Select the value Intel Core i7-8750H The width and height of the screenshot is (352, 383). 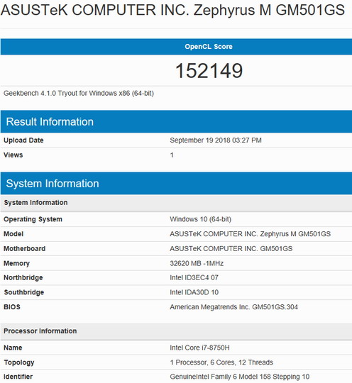pyautogui.click(x=199, y=348)
